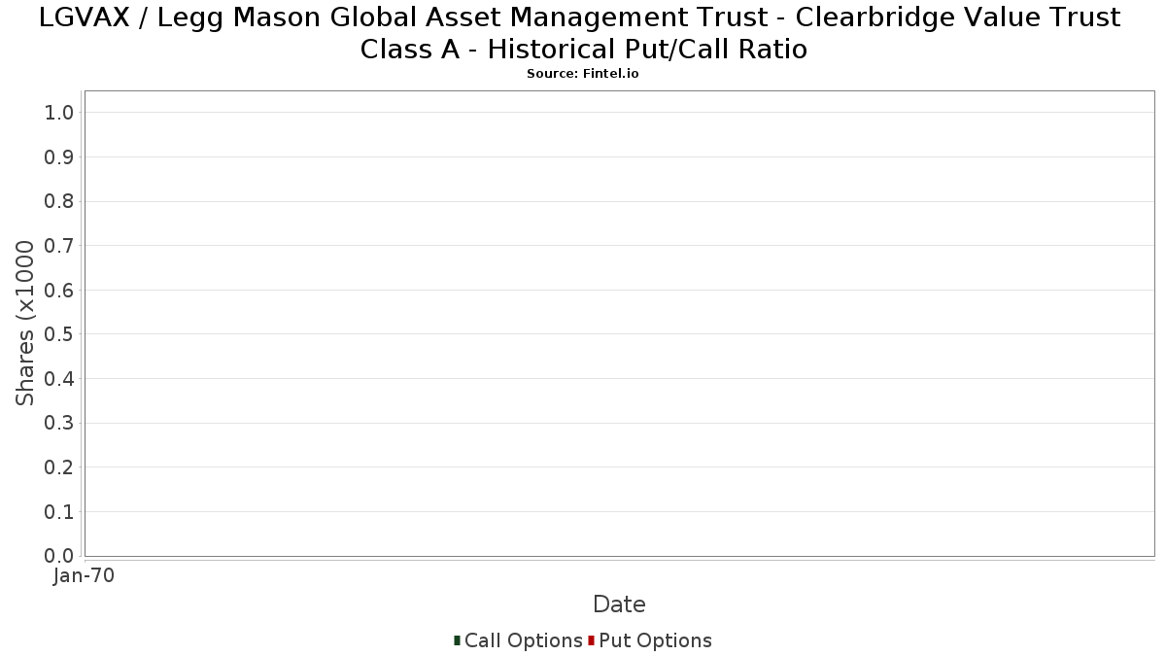The width and height of the screenshot is (1166, 656).
Task: Click the green Call Options legend swatch
Action: pos(457,640)
